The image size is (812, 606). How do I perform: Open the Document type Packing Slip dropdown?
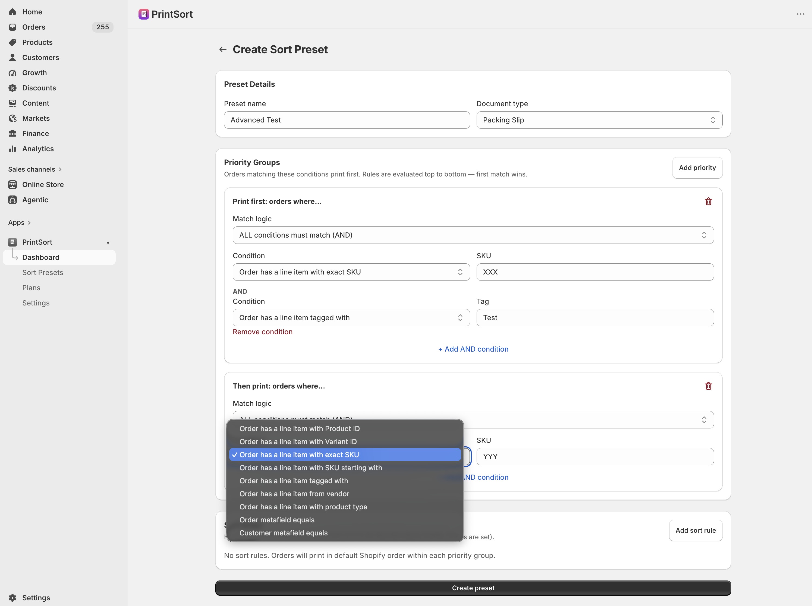tap(599, 120)
